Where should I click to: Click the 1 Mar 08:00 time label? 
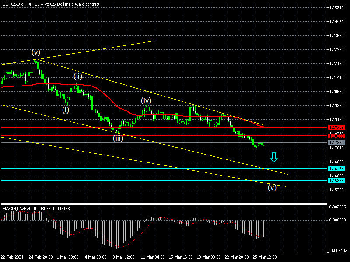pyautogui.click(x=68, y=257)
